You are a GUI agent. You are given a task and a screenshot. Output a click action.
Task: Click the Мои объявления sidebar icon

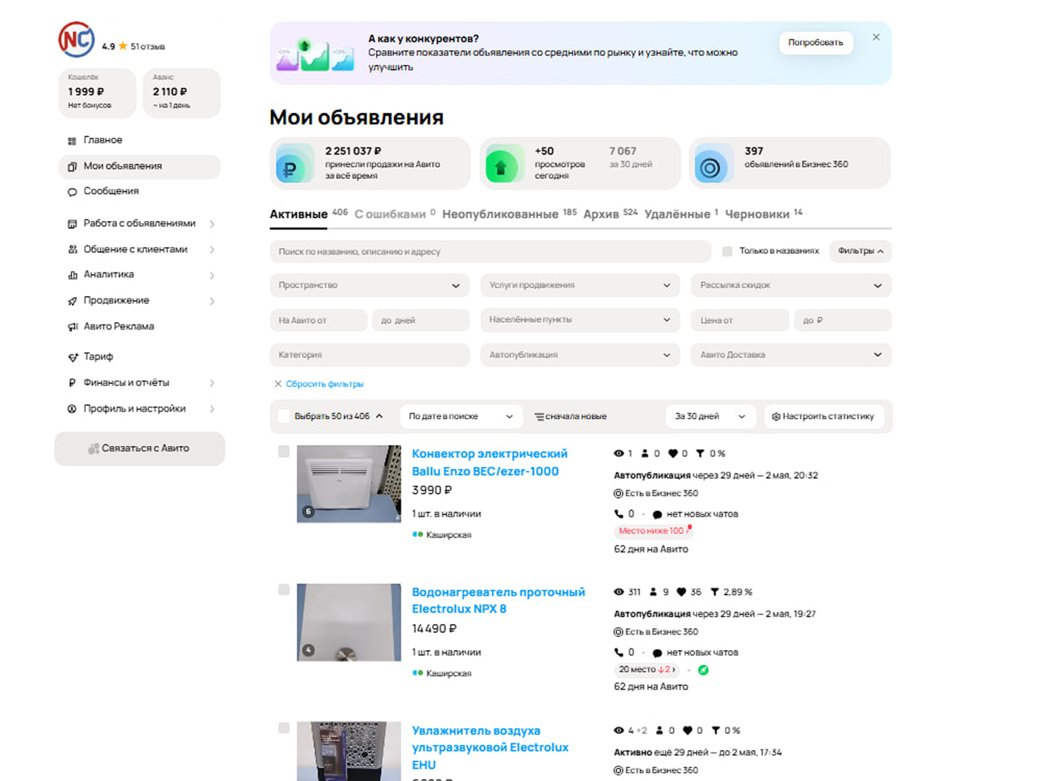(72, 166)
